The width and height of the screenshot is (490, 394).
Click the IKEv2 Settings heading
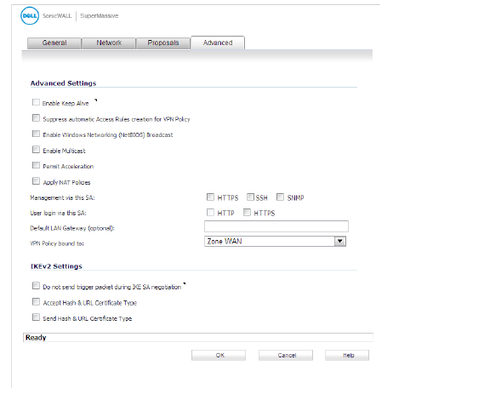point(56,266)
